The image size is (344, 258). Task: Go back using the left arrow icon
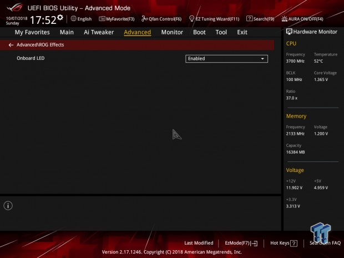coord(11,45)
